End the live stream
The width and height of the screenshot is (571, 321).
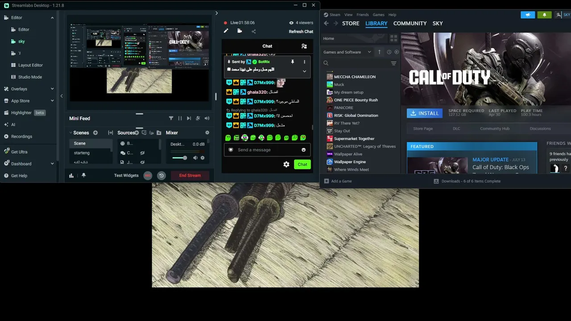coord(190,176)
